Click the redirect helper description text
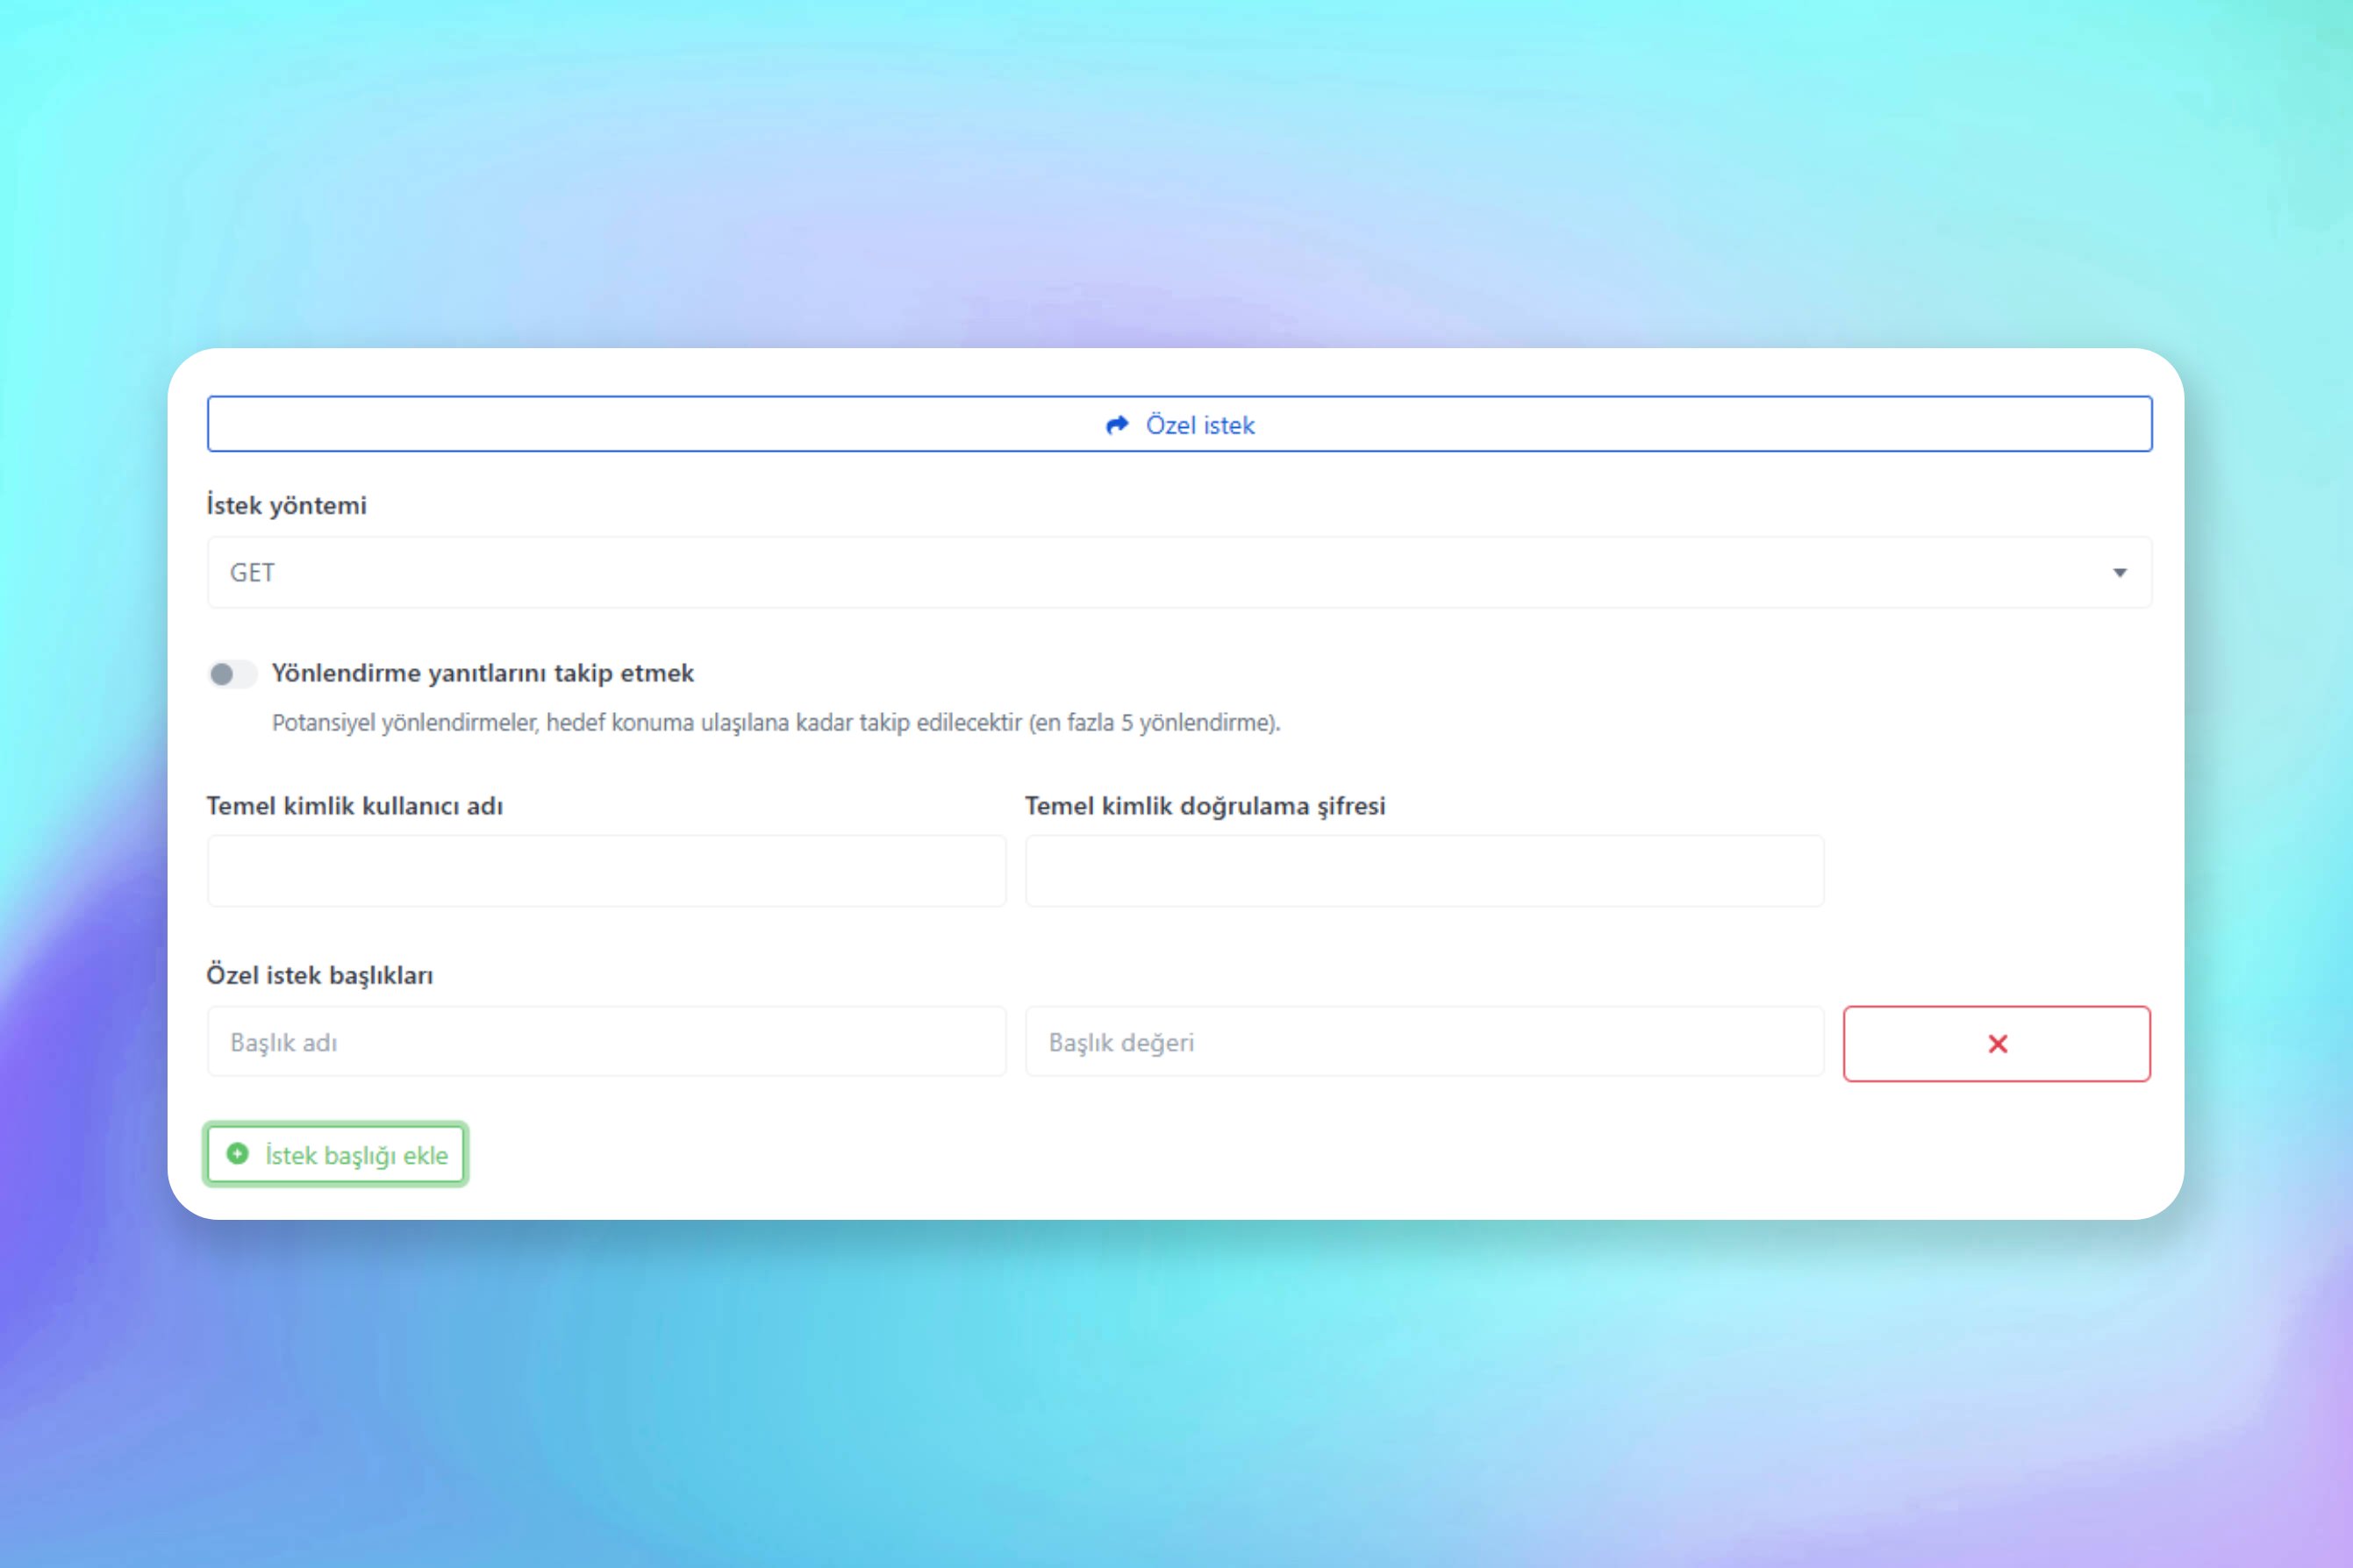The height and width of the screenshot is (1568, 2353). coord(776,722)
